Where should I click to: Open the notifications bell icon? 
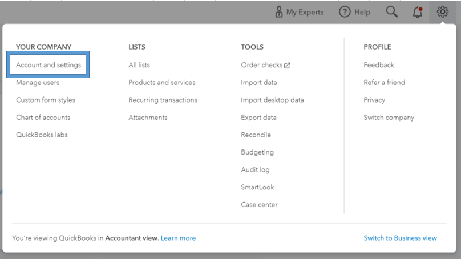[x=417, y=12]
